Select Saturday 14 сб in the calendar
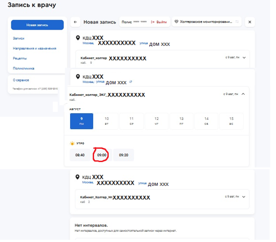276x242 pixels. click(206, 121)
